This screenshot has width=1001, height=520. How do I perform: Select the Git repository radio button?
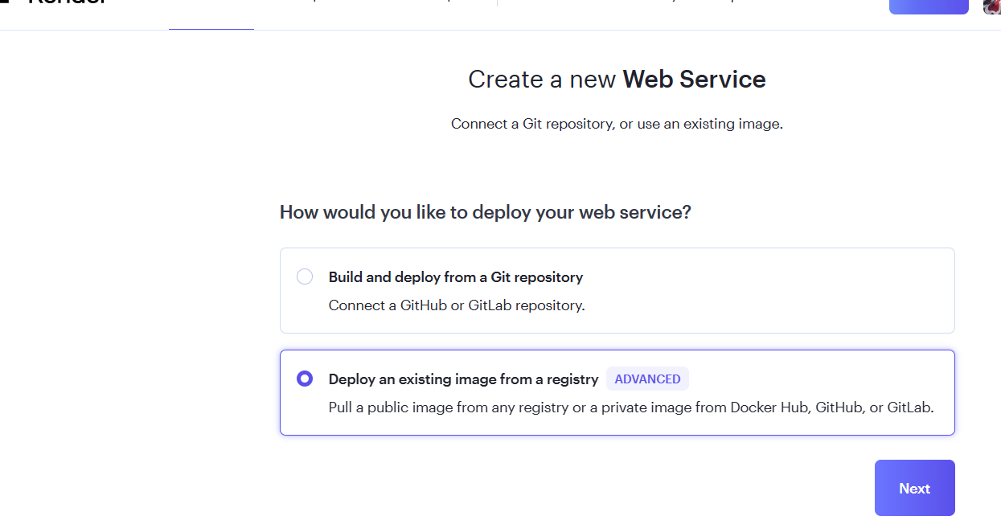[305, 276]
